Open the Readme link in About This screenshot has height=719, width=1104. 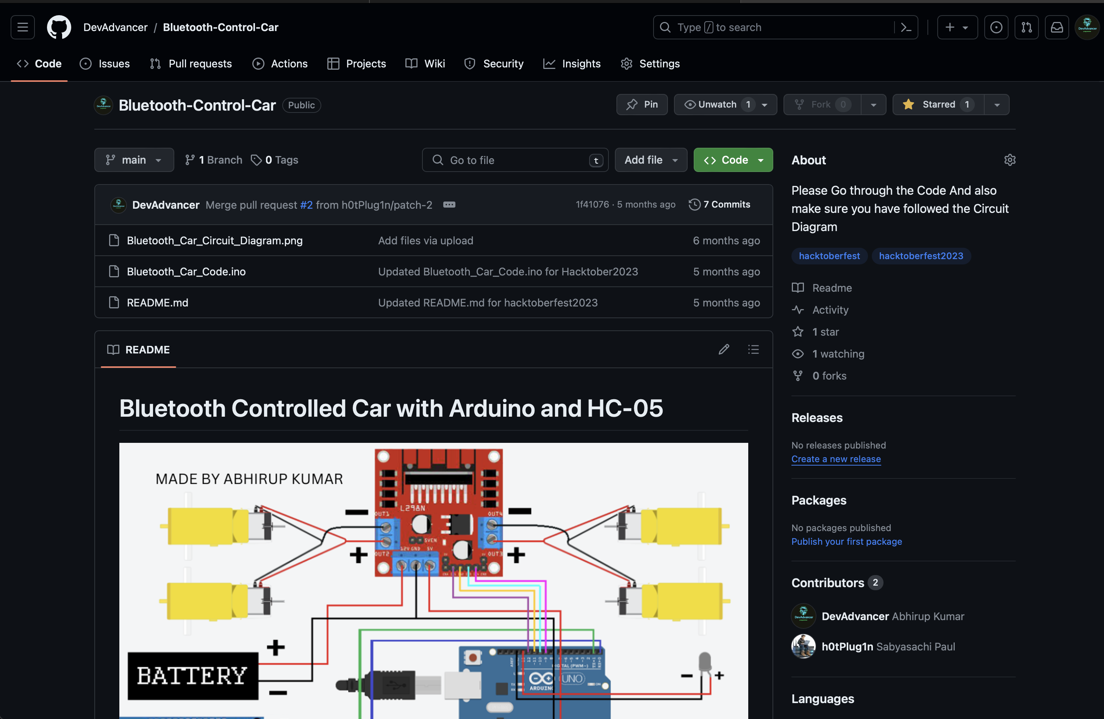832,288
